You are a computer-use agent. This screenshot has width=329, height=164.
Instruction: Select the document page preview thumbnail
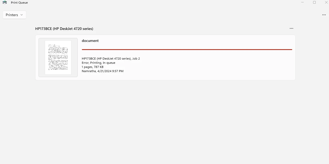(58, 57)
